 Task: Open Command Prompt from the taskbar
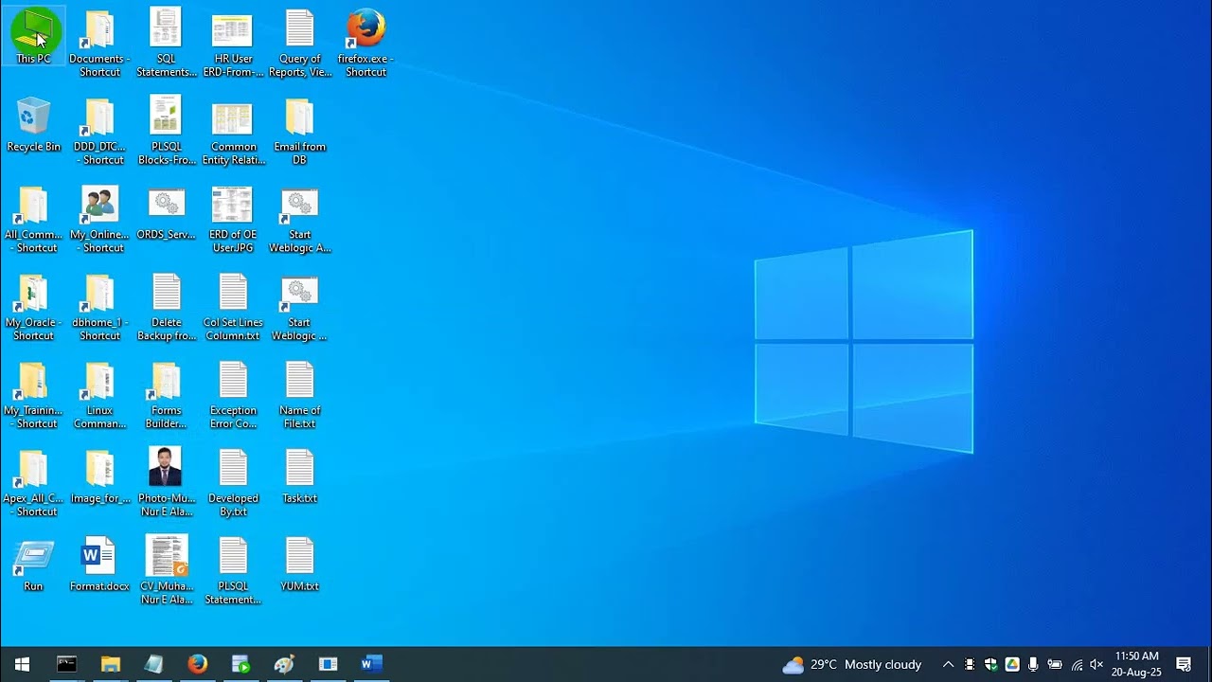[66, 664]
